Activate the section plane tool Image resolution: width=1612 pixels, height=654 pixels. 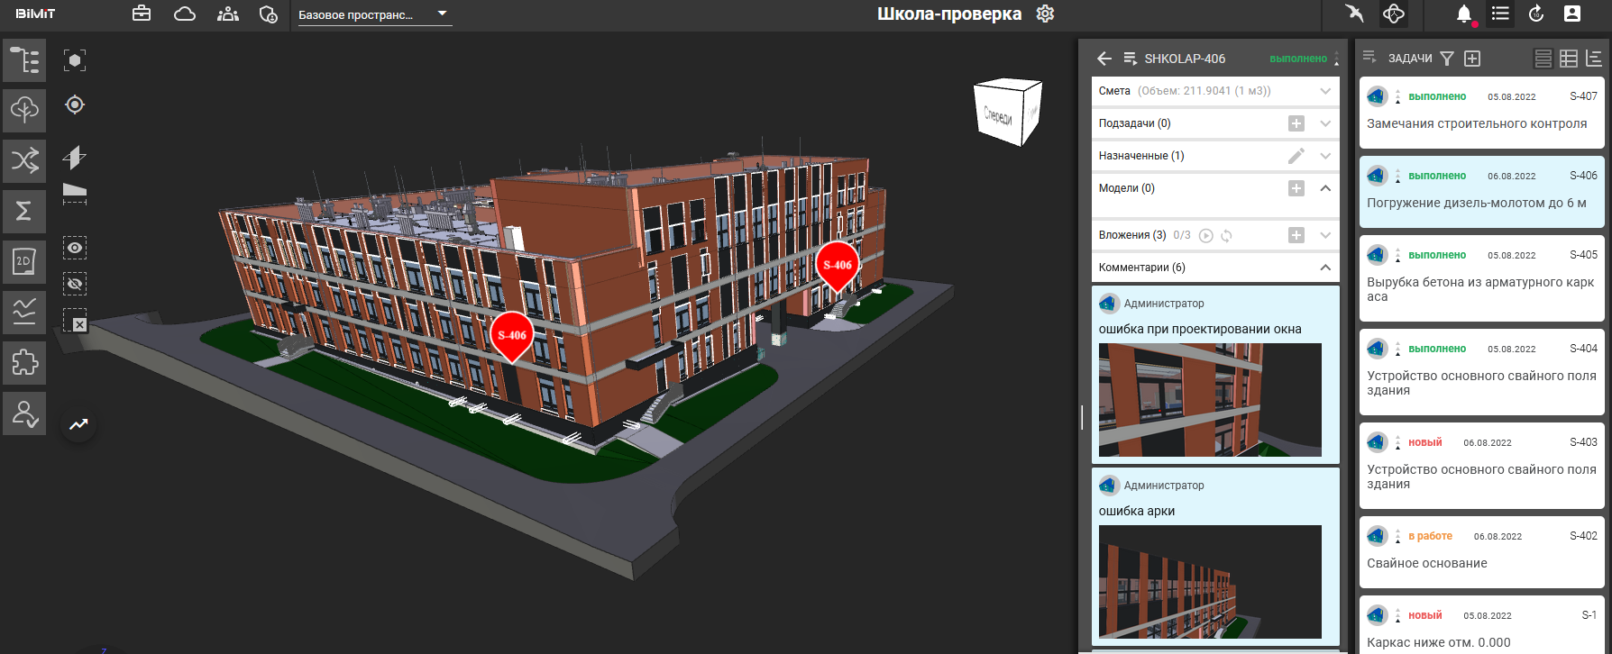(75, 158)
